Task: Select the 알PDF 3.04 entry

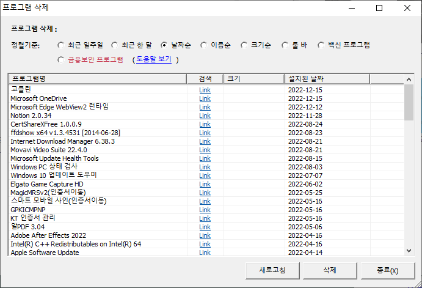Action: 206,227
